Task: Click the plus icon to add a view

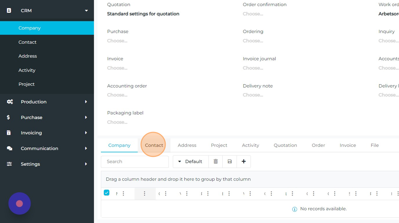Action: [x=244, y=161]
